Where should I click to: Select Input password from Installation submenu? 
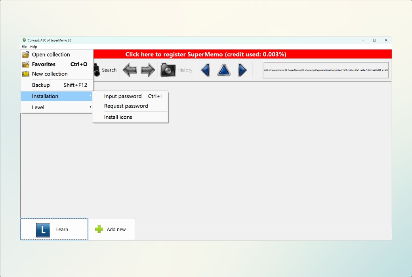point(122,96)
